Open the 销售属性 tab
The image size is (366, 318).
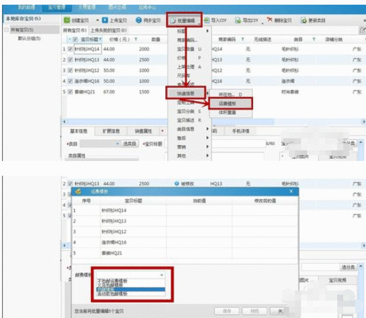point(143,131)
